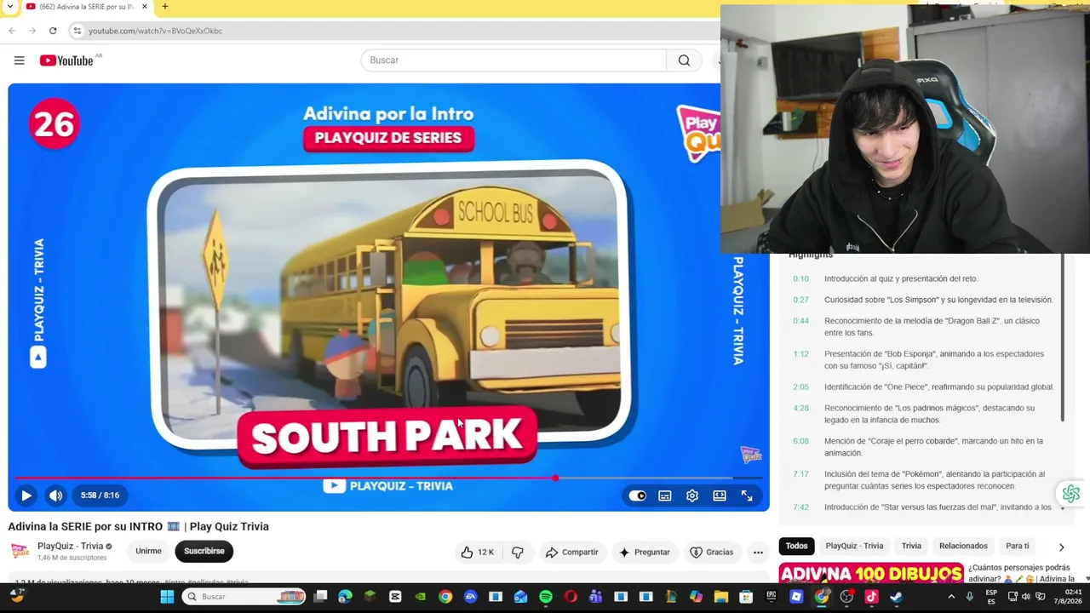1090x613 pixels.
Task: Jump to highlight timestamp 4:28
Action: tap(800, 408)
